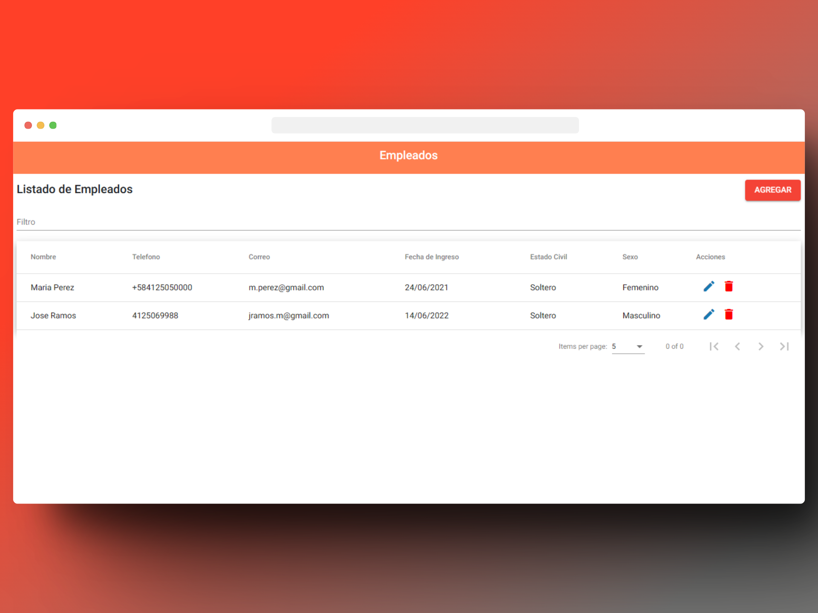Viewport: 818px width, 613px height.
Task: Click the AGREGAR button
Action: 772,190
